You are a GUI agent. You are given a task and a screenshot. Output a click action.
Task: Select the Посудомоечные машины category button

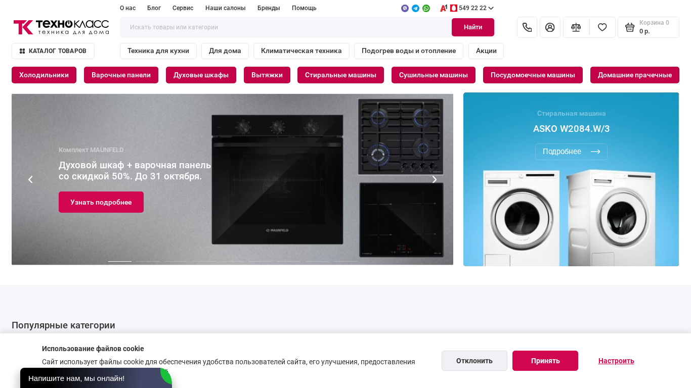533,75
